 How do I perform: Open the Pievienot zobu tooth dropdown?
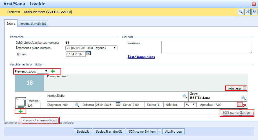pos(43,71)
